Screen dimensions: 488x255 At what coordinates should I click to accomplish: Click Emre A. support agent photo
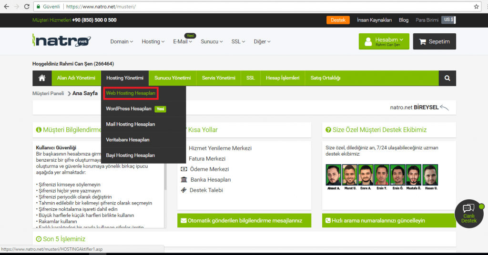pos(366,175)
